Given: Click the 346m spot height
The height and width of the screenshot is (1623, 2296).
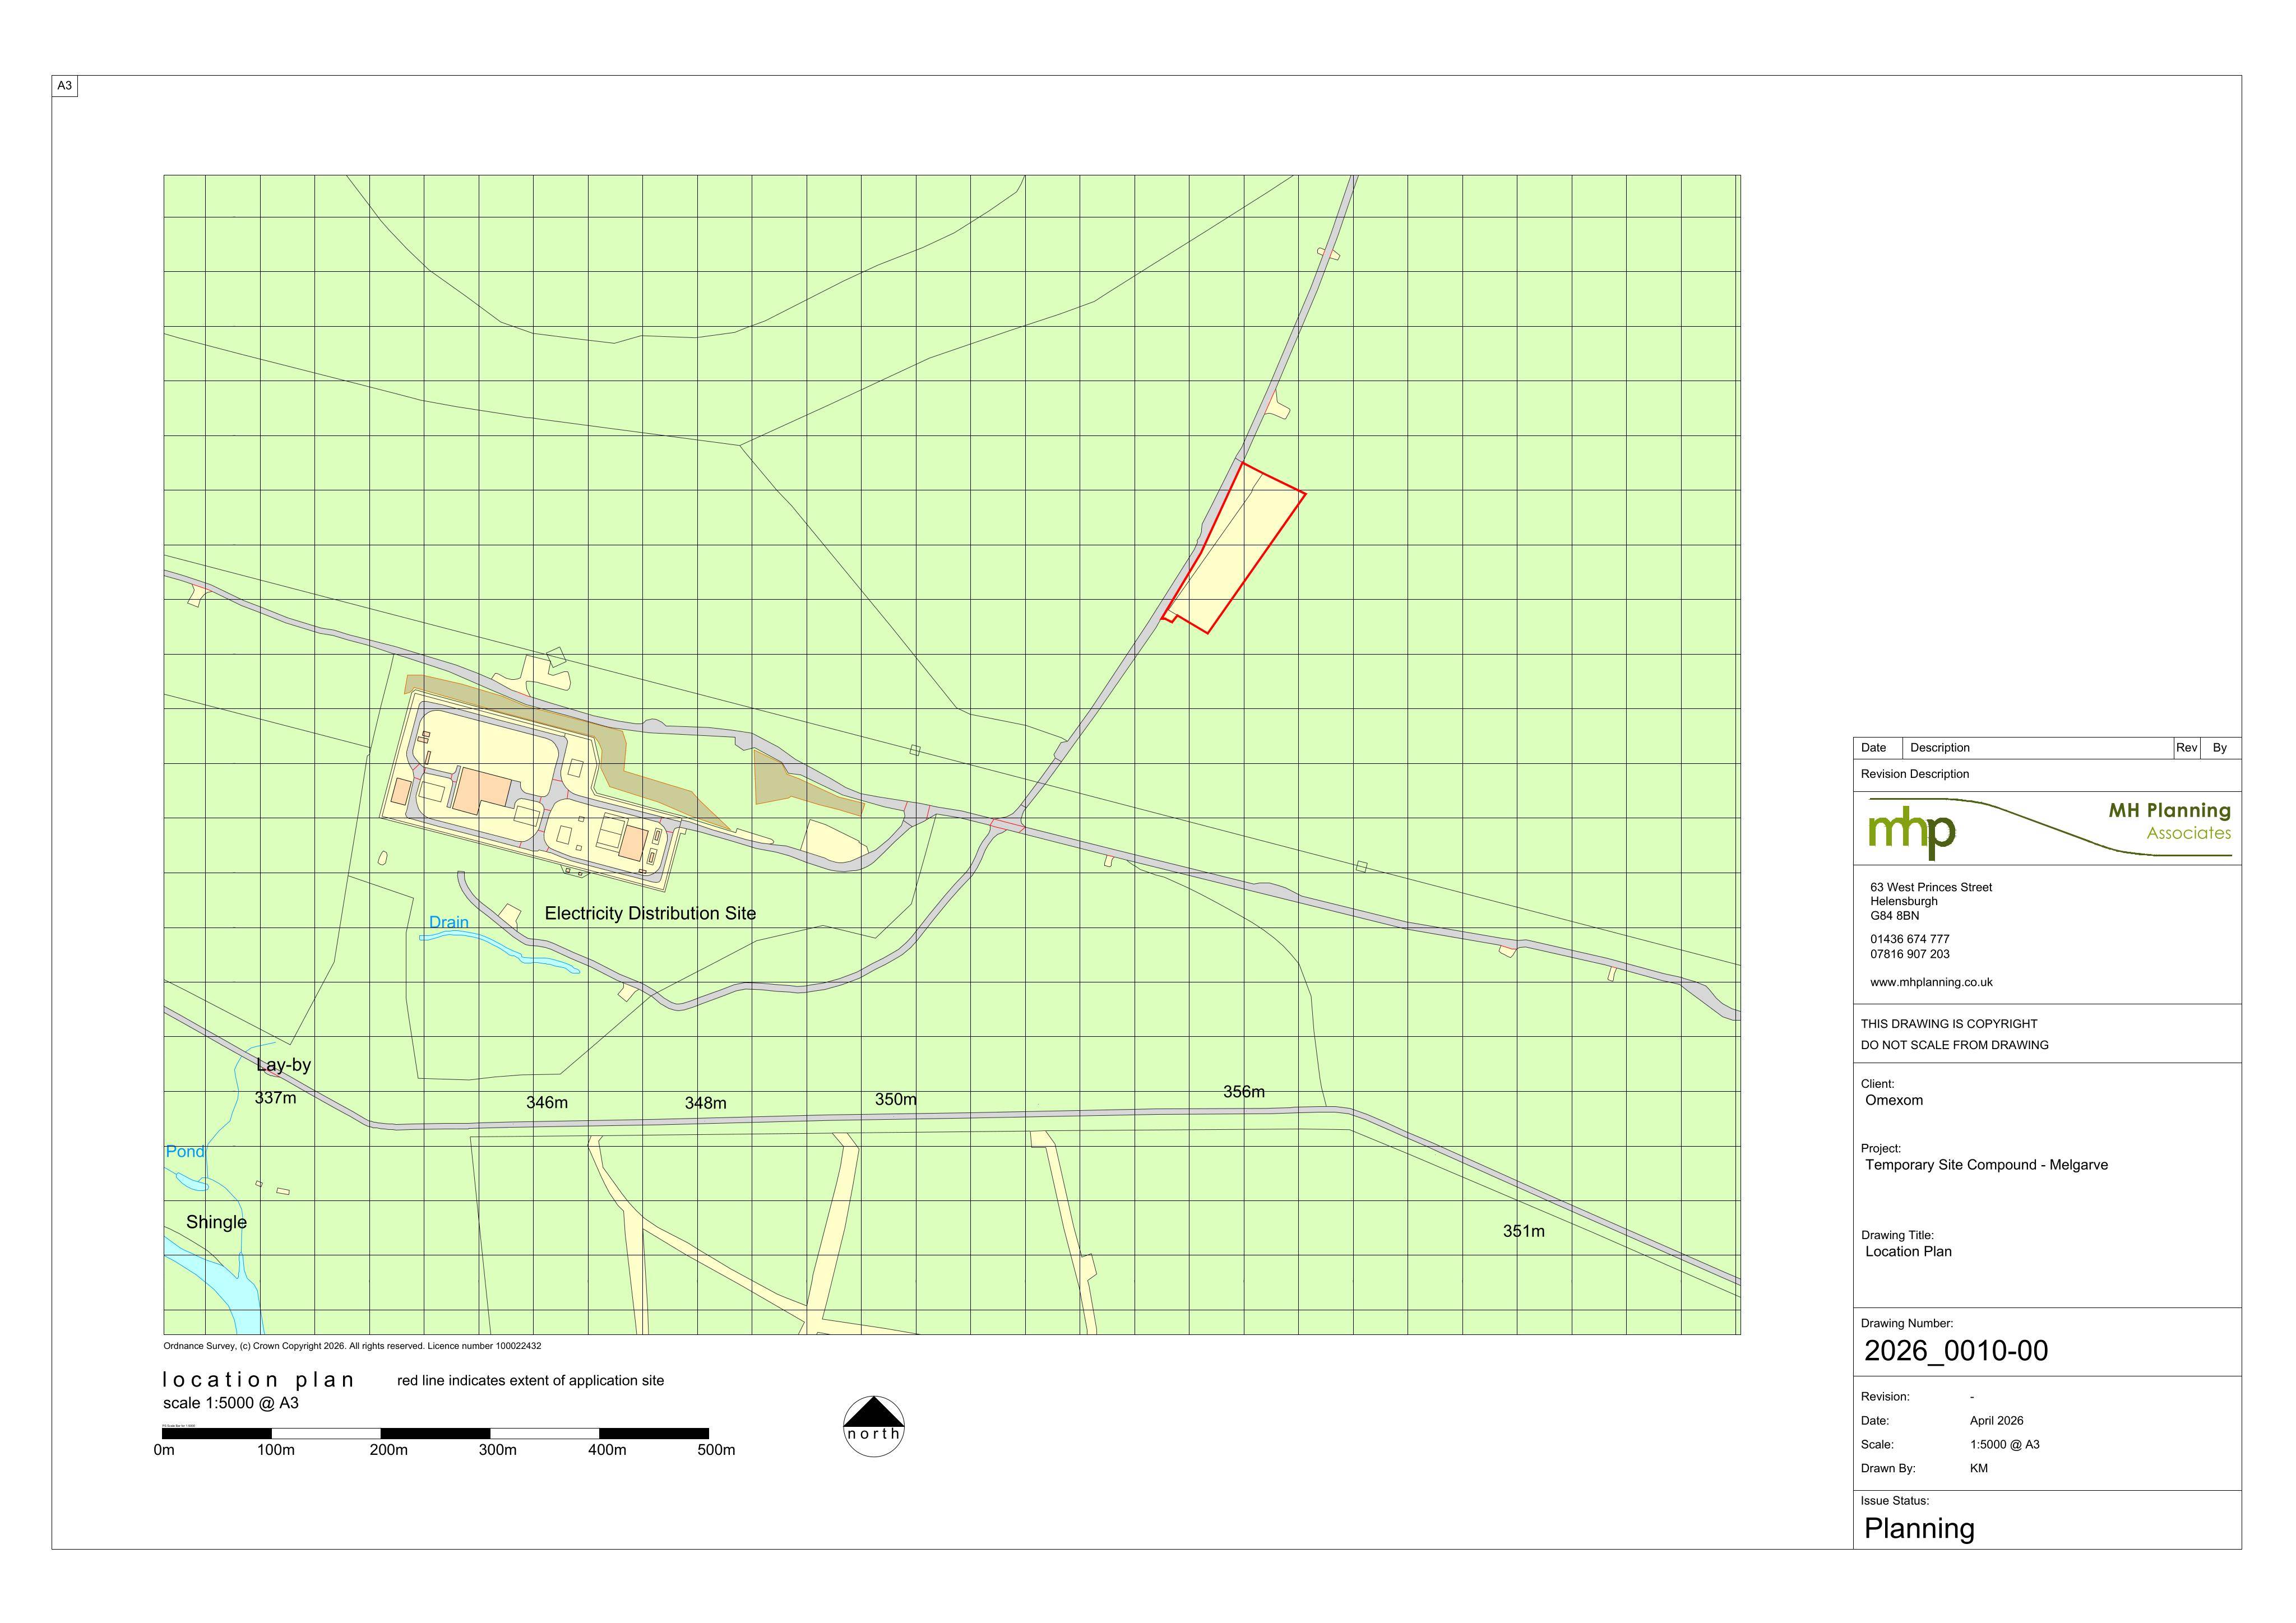Looking at the screenshot, I should pos(547,1102).
